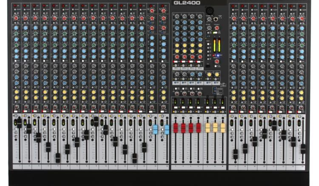Mute the first red group fader channel
319x186 pixels.
tap(175, 107)
